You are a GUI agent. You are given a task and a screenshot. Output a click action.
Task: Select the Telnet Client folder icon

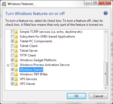[16, 46]
